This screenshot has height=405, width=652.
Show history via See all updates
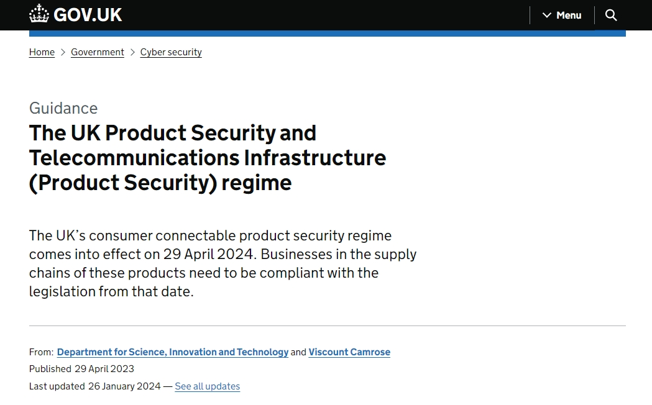[x=207, y=386]
